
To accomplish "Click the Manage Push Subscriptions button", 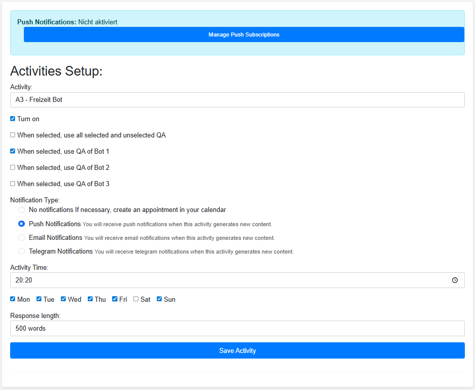I will [244, 34].
